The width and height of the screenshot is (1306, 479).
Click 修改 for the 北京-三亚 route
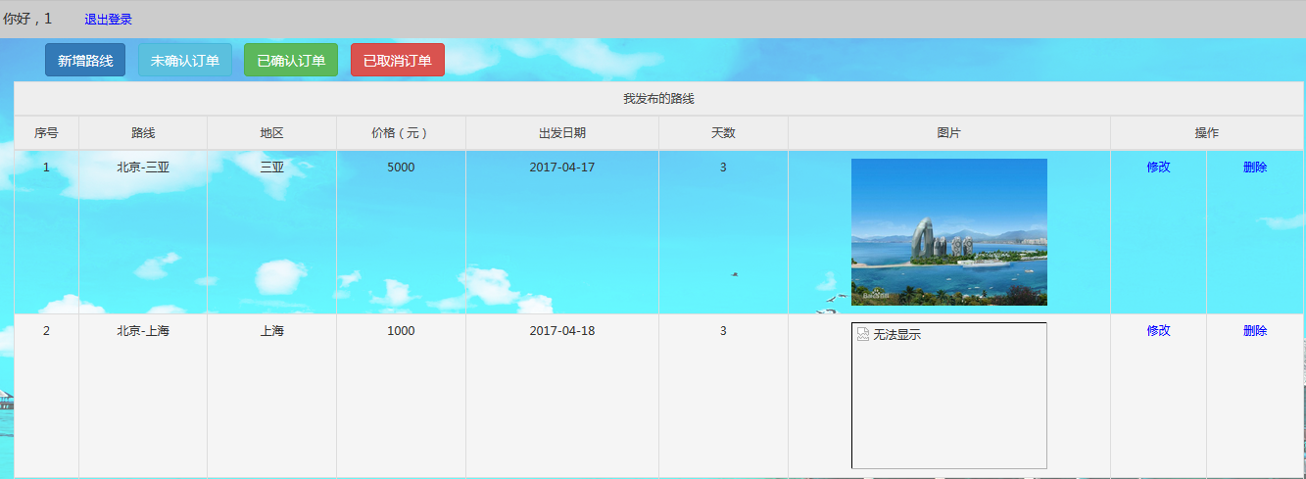pyautogui.click(x=1158, y=168)
